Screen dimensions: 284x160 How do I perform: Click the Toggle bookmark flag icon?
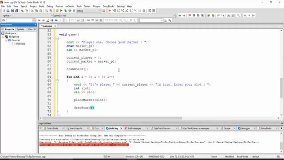pos(189,16)
